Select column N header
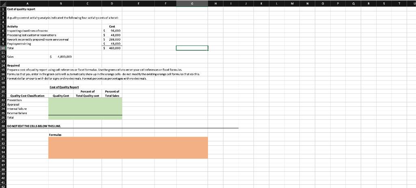 tap(307, 3)
